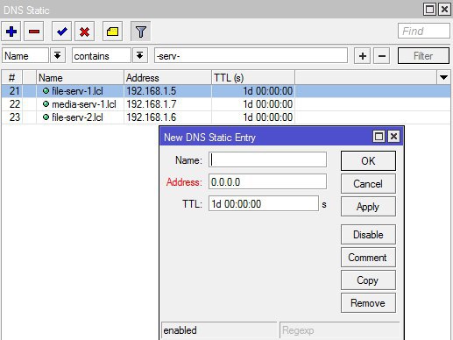Click the Apply button
The height and width of the screenshot is (340, 453).
click(368, 207)
